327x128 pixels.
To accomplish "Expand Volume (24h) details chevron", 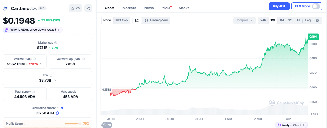I will click(x=41, y=64).
